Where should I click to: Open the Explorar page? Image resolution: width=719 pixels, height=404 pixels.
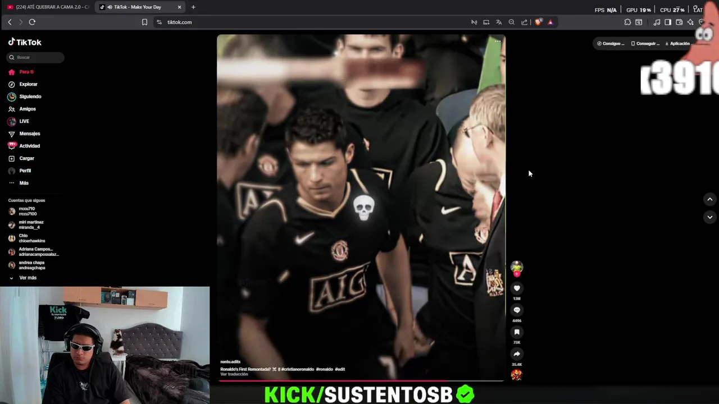pyautogui.click(x=22, y=84)
